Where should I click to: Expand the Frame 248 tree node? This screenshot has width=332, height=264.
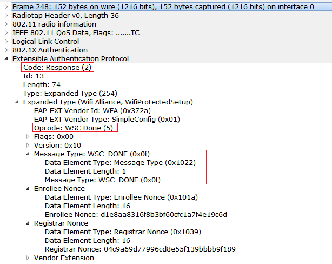(x=6, y=7)
